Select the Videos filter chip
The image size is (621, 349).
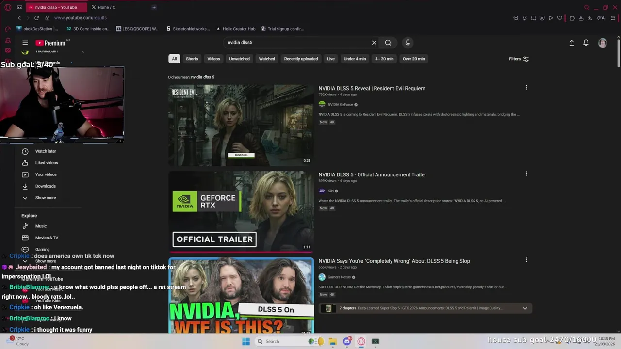[213, 59]
